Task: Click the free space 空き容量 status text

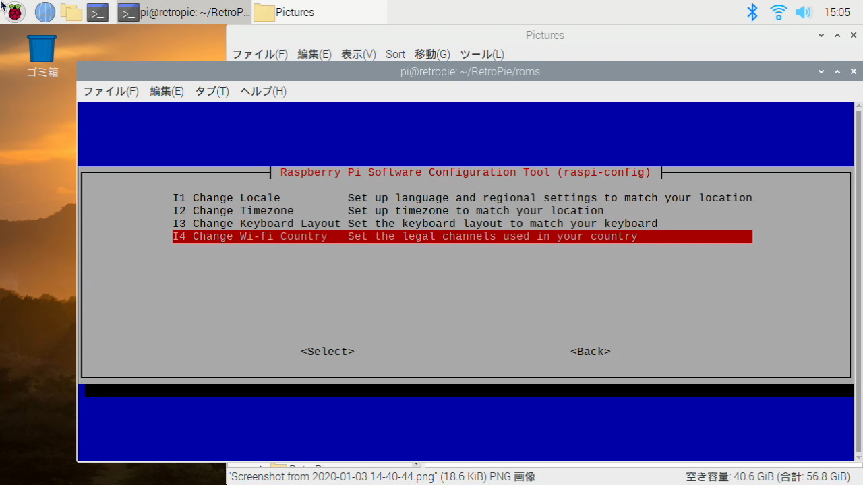Action: coord(768,477)
